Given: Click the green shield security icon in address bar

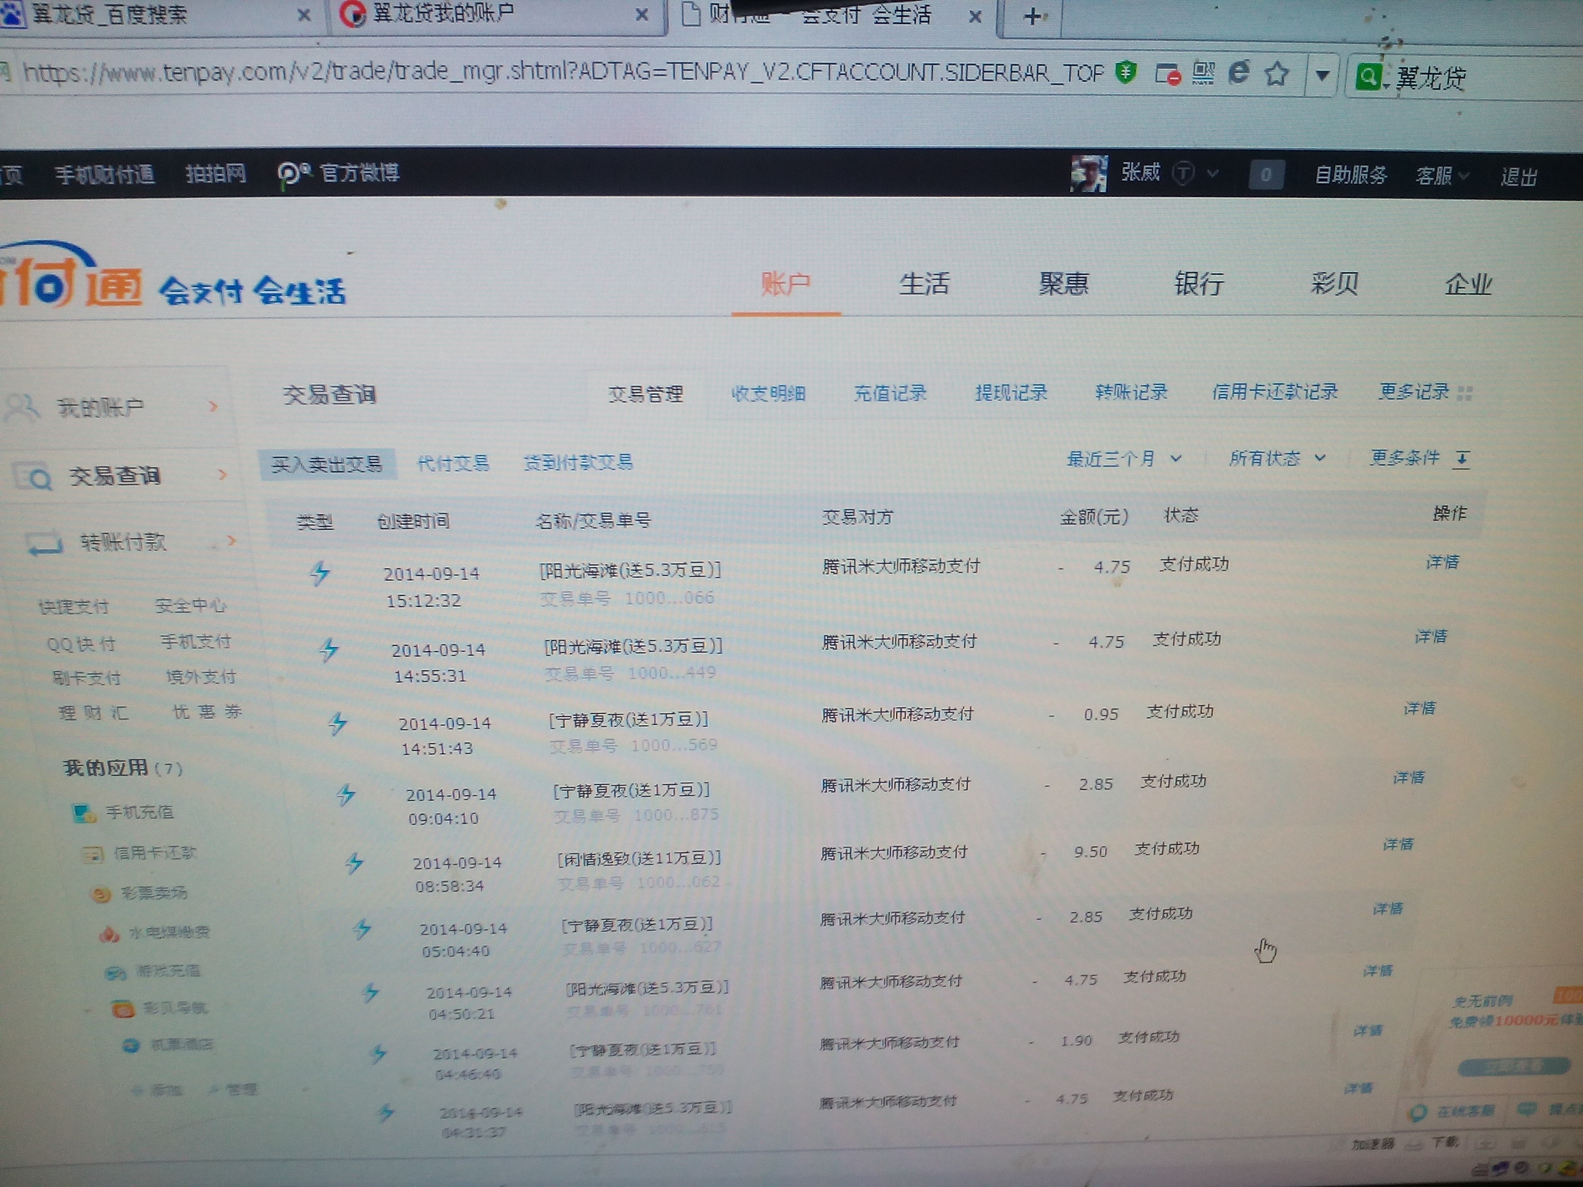Looking at the screenshot, I should click(x=1127, y=73).
